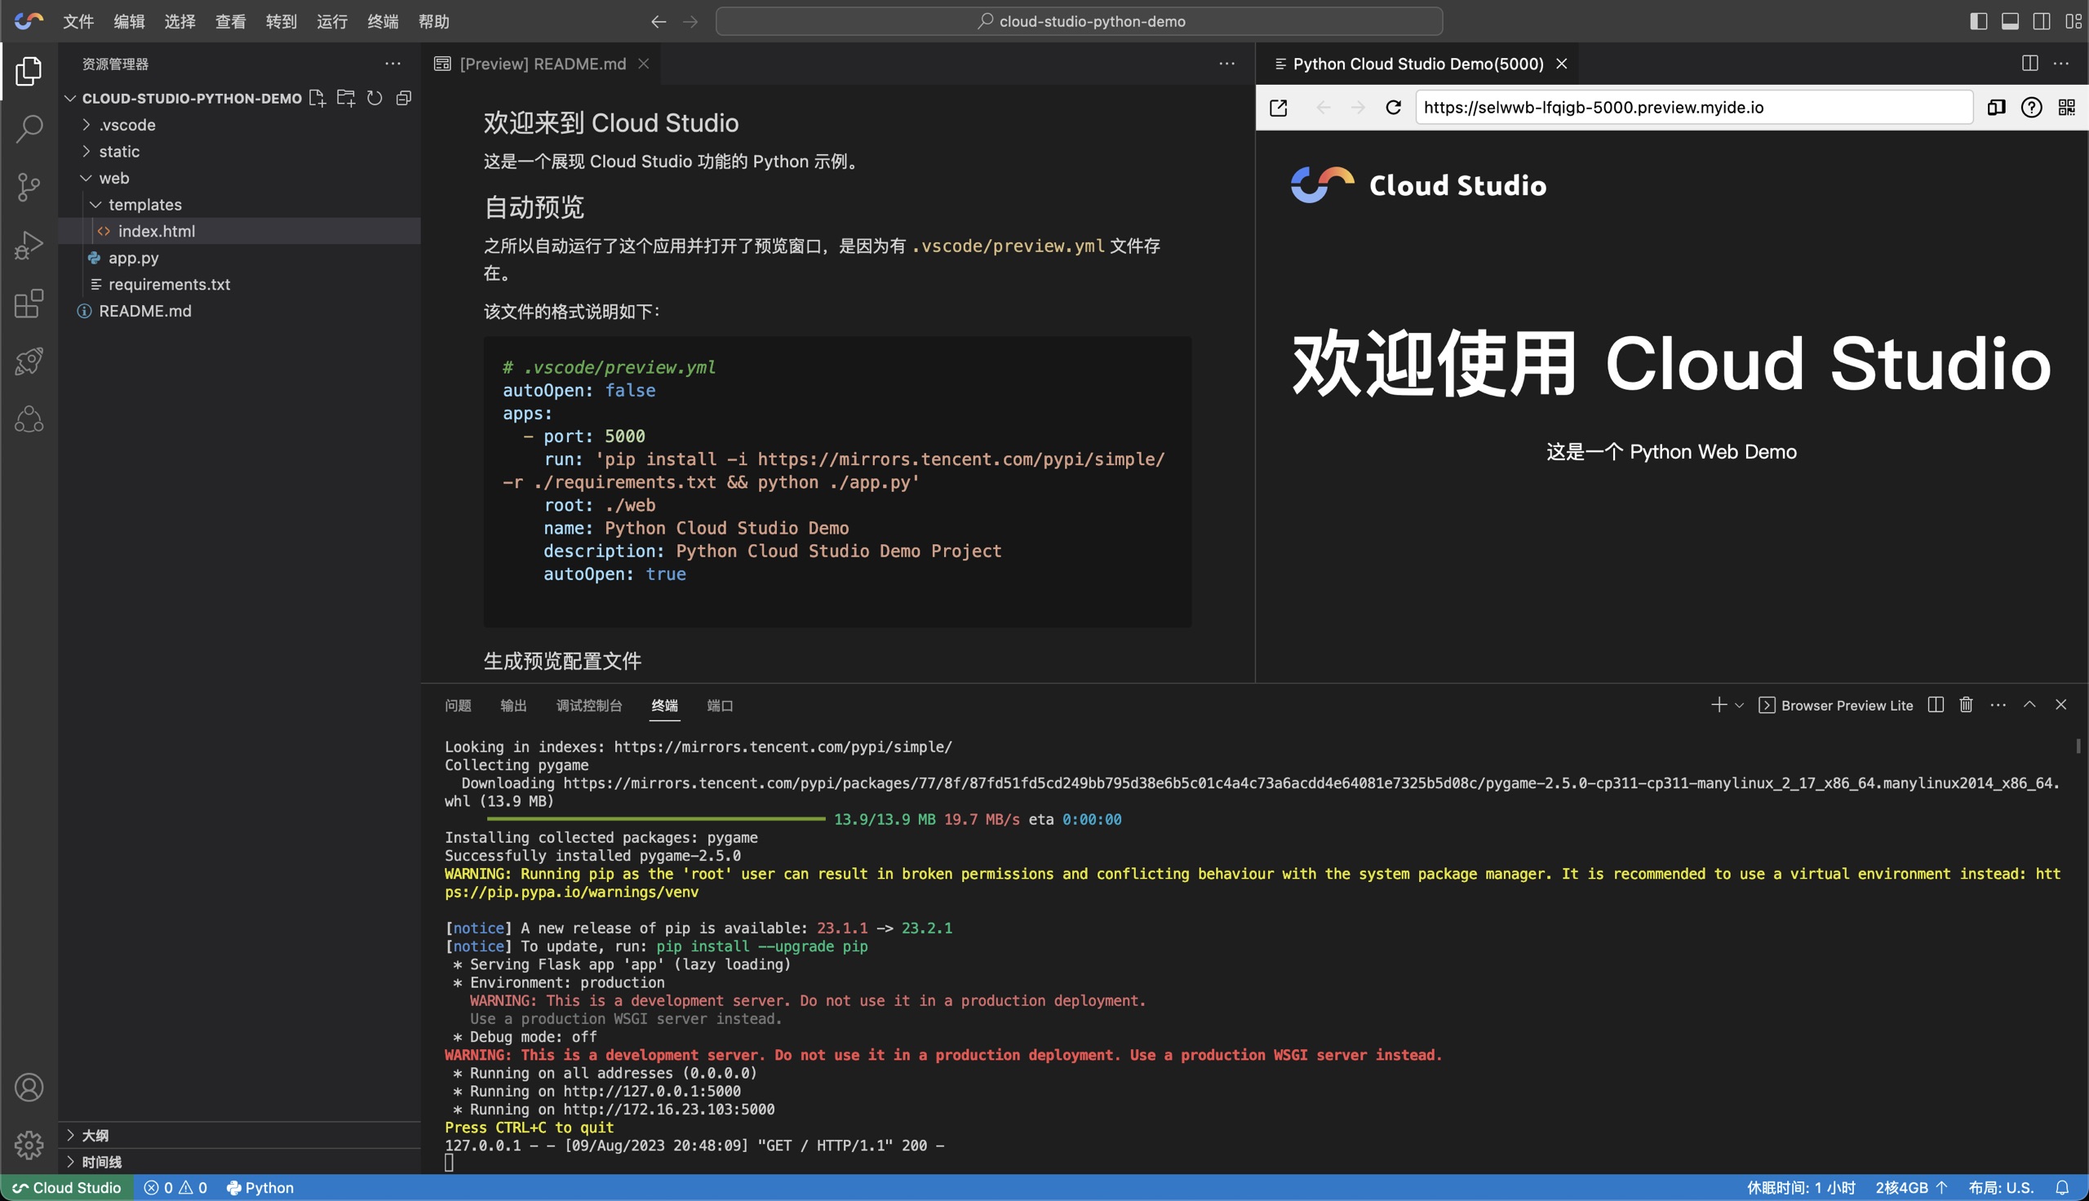
Task: Open Source Control view in activity bar
Action: (x=29, y=187)
